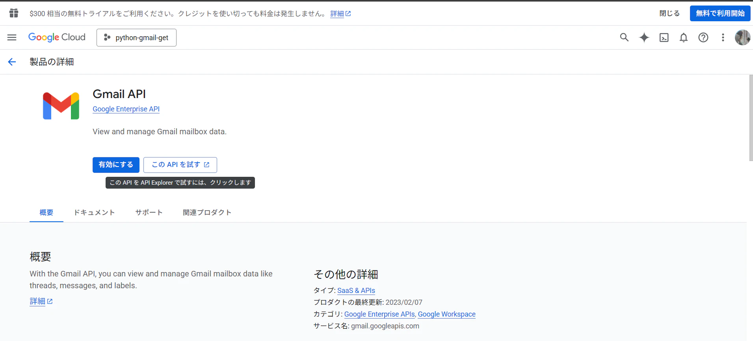Viewport: 753px width, 341px height.
Task: Click the Gmail API logo
Action: coord(61,106)
